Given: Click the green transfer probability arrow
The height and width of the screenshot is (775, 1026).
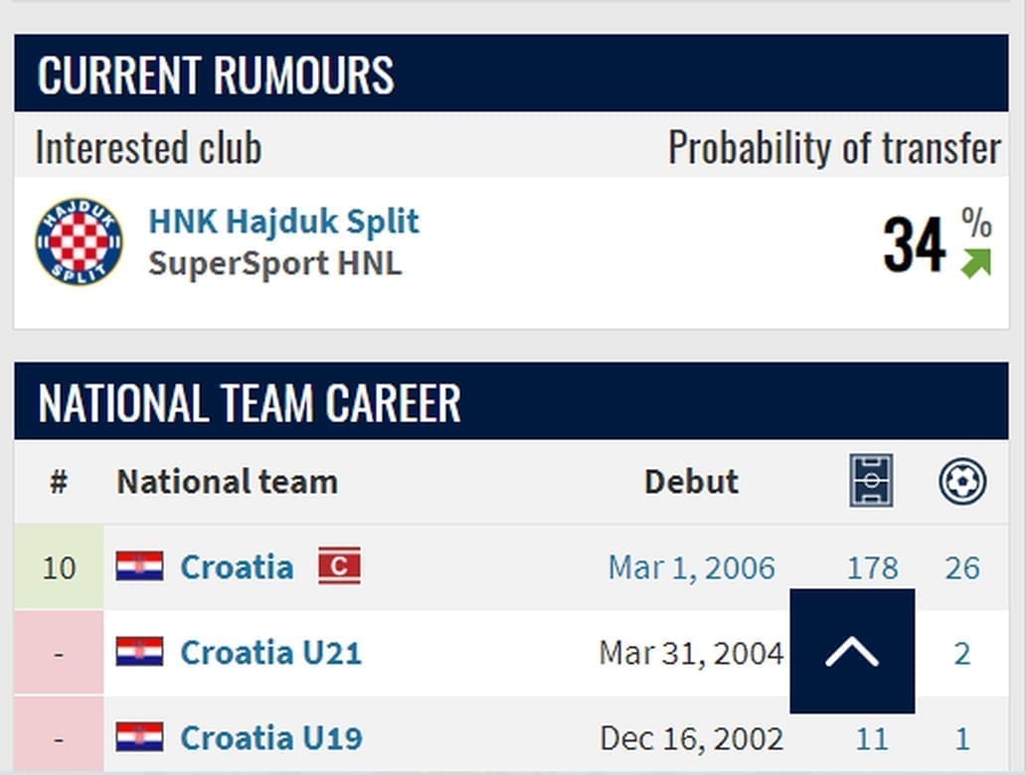Looking at the screenshot, I should 975,262.
